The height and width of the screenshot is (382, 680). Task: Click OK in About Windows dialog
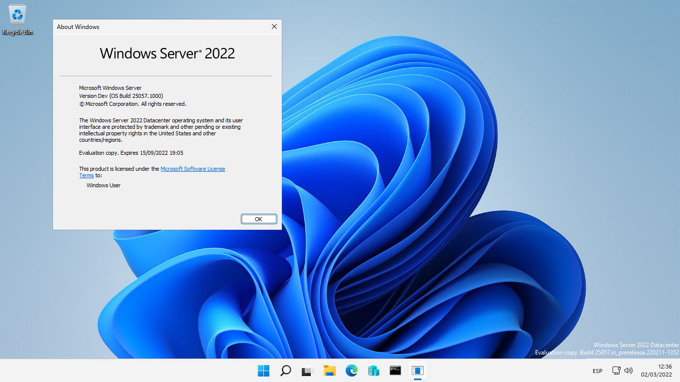pos(259,219)
